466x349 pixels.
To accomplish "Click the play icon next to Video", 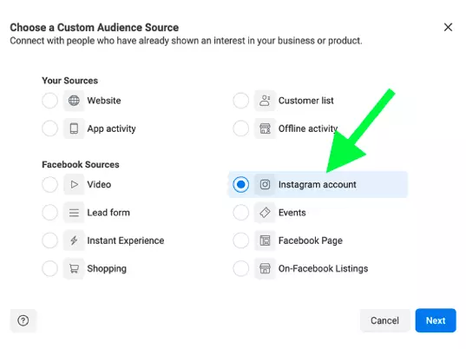I will [74, 184].
